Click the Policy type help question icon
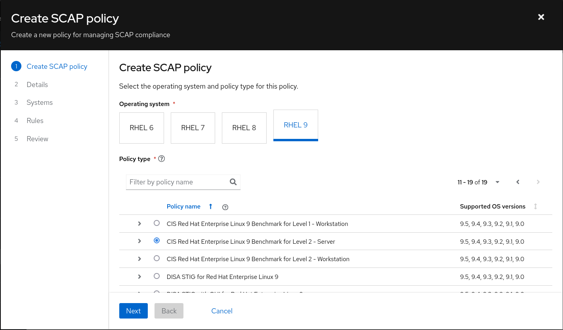 (161, 159)
